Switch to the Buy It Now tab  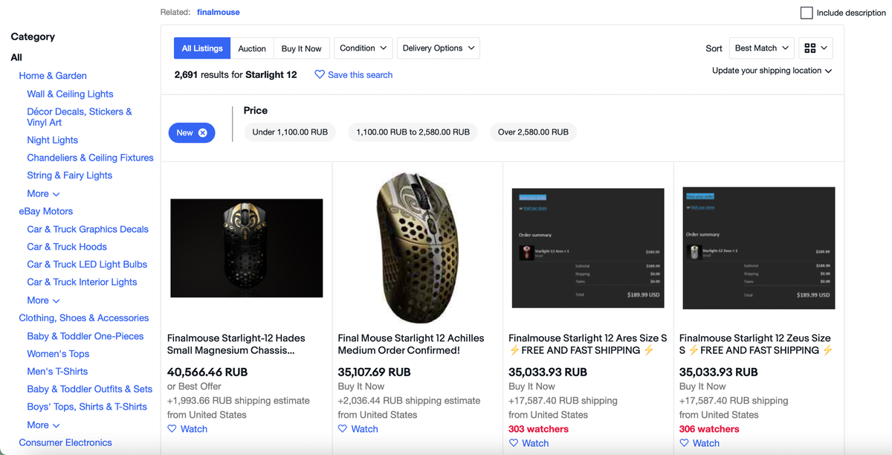click(x=301, y=49)
